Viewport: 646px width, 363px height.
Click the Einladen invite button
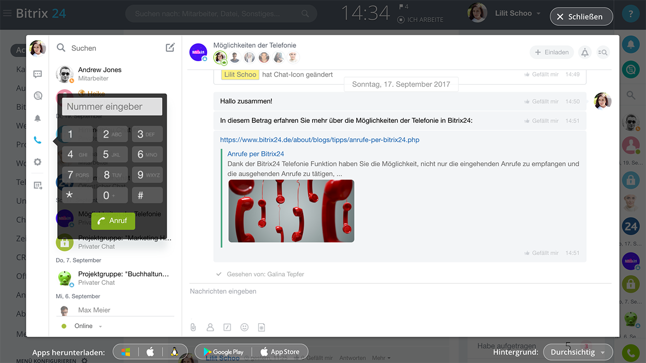click(552, 52)
